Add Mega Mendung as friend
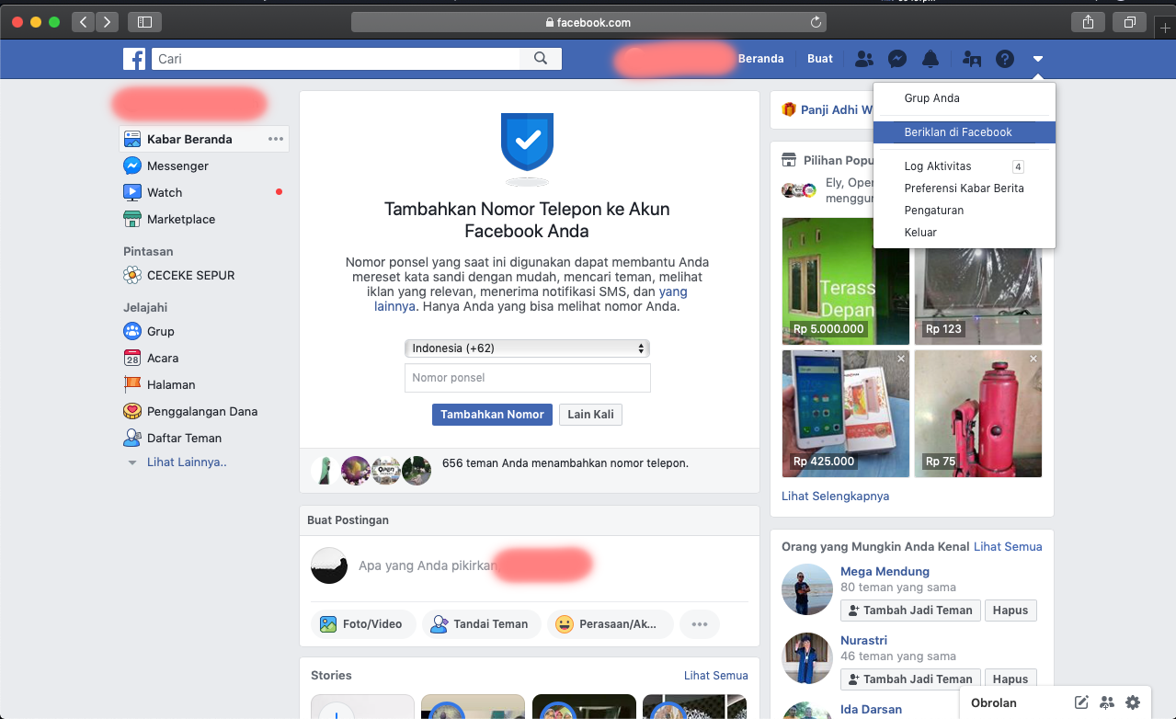 (909, 611)
